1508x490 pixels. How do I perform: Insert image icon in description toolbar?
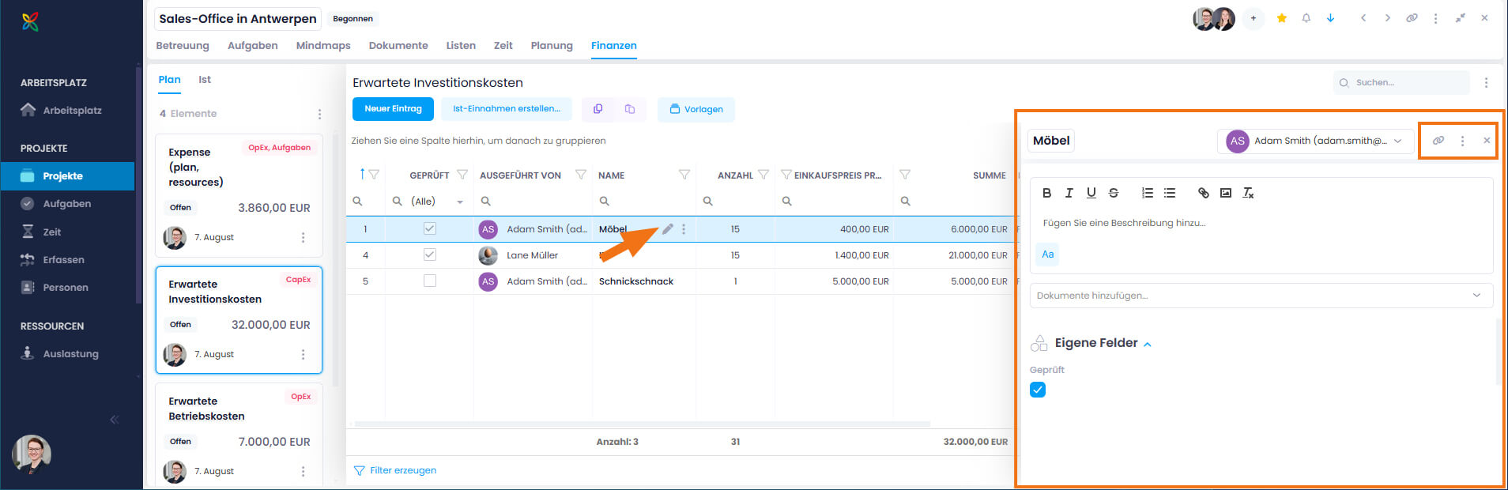click(1225, 193)
